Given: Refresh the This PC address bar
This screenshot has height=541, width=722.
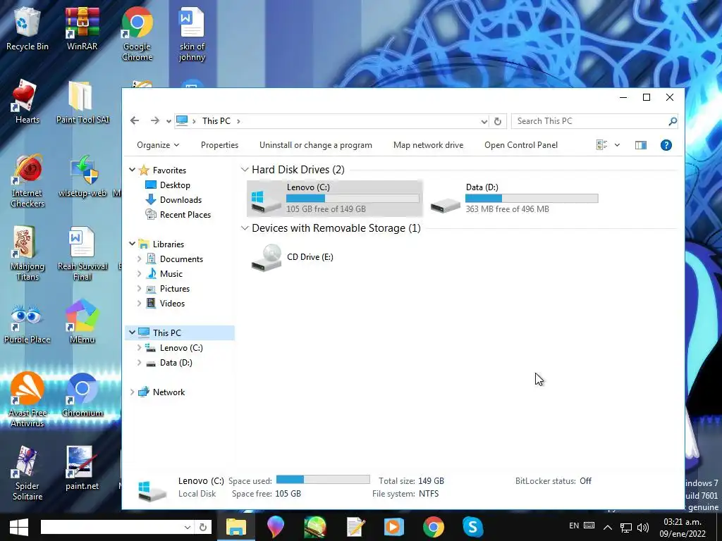Looking at the screenshot, I should pyautogui.click(x=498, y=121).
